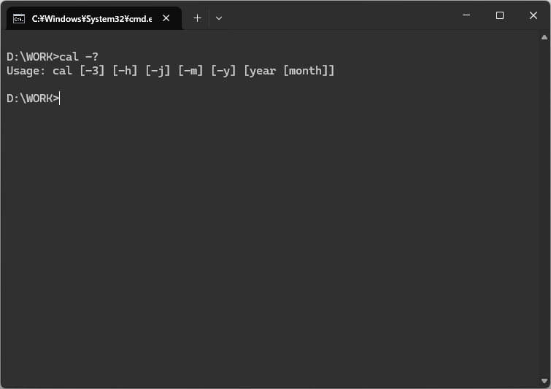Open the new tab profile dropdown
Viewport: 551px width, 389px height.
point(218,18)
